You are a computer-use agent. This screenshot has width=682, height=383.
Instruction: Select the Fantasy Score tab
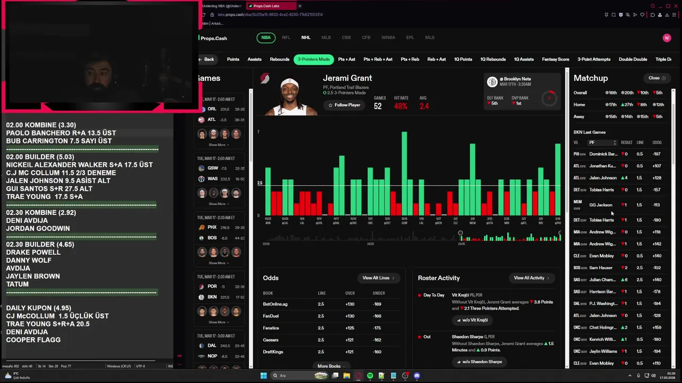(x=555, y=60)
